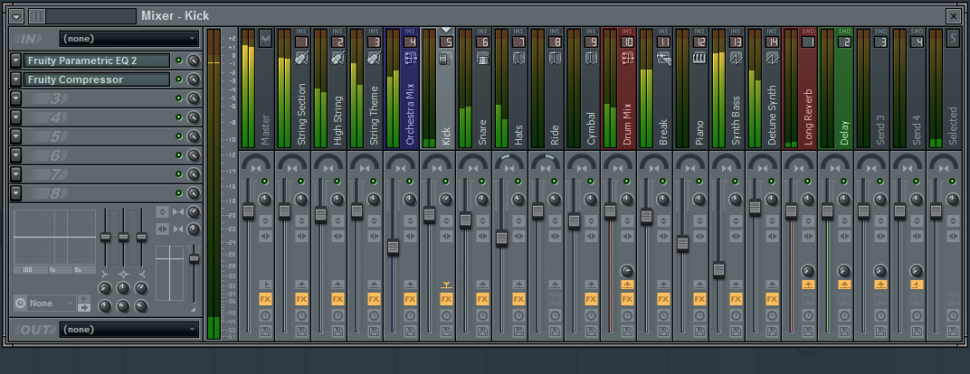
Task: Click the Hats panning knob
Action: point(508,162)
